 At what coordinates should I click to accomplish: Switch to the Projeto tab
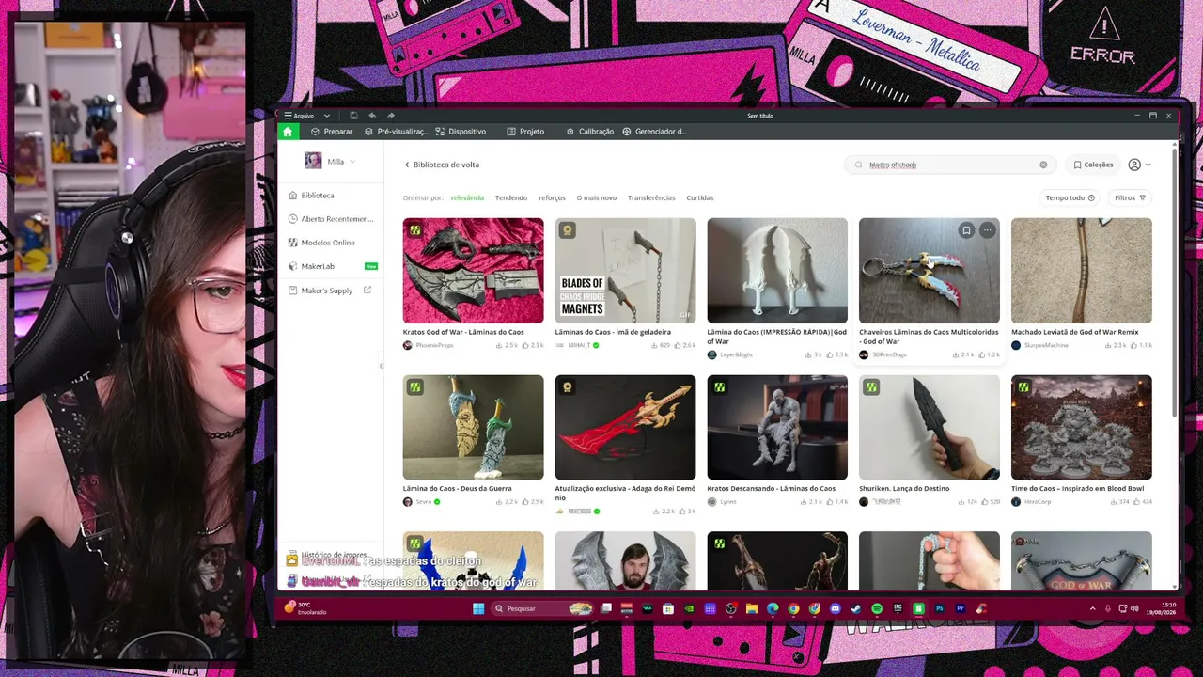coord(525,132)
